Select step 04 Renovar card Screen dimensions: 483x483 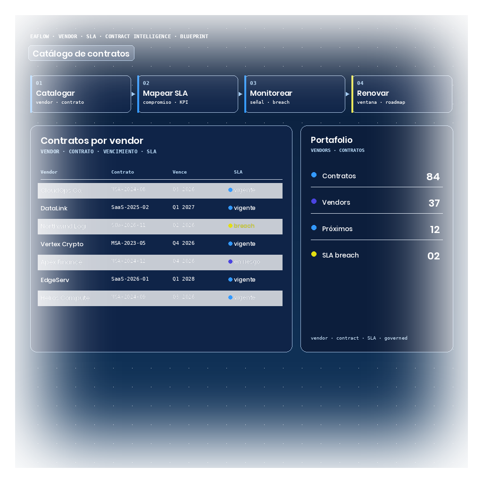pyautogui.click(x=402, y=94)
